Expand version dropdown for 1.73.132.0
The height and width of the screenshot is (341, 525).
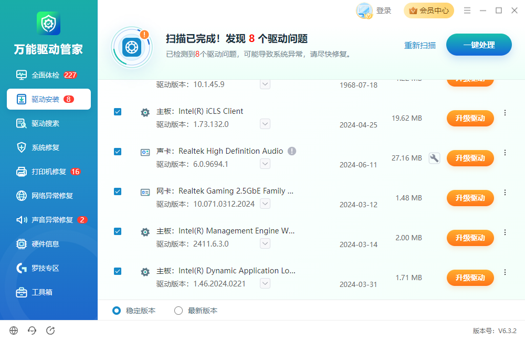click(265, 124)
